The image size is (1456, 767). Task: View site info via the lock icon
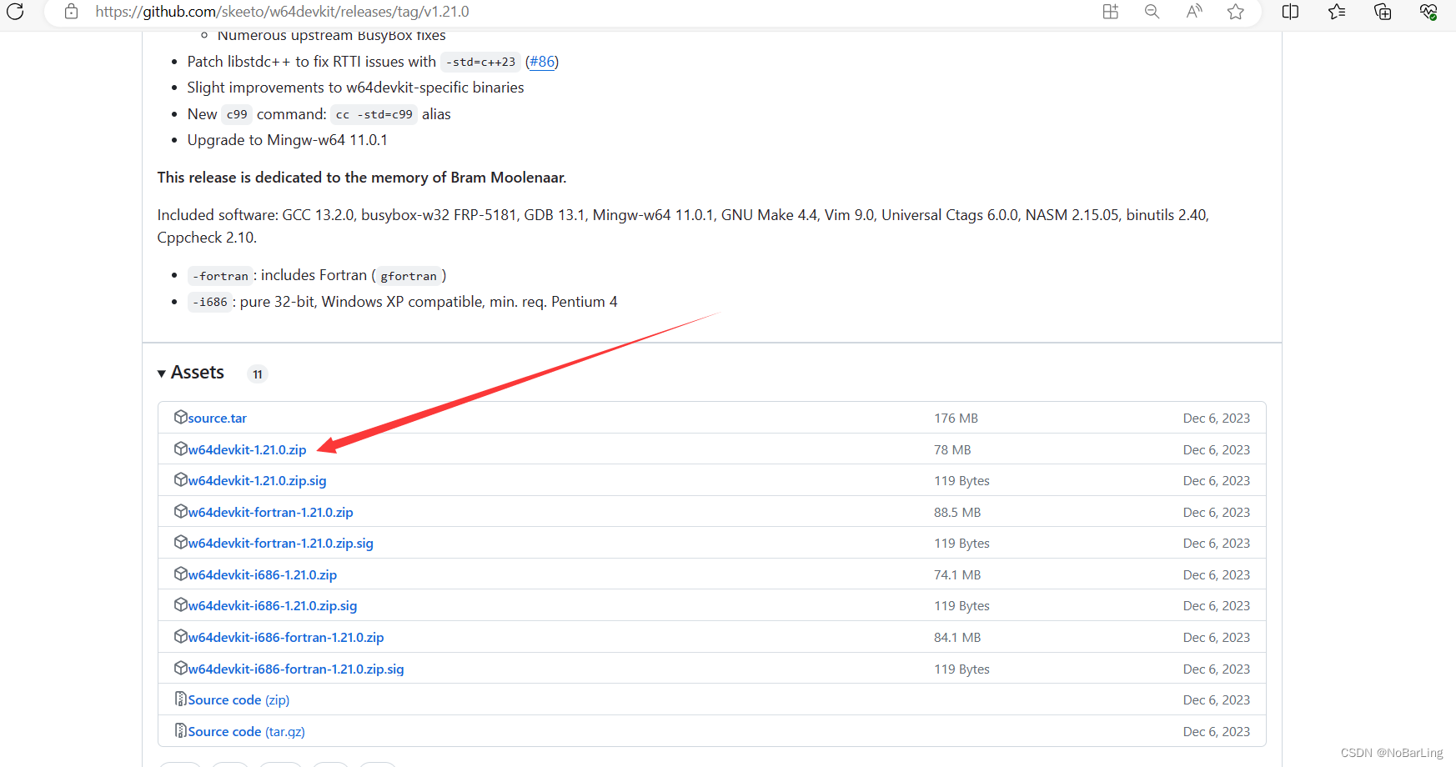tap(72, 12)
